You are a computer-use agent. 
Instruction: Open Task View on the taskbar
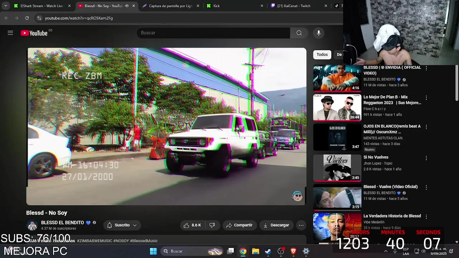(x=231, y=251)
